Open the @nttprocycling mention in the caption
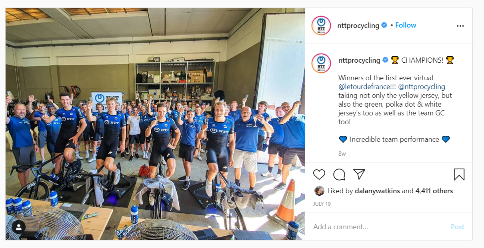Image resolution: width=484 pixels, height=248 pixels. (422, 87)
